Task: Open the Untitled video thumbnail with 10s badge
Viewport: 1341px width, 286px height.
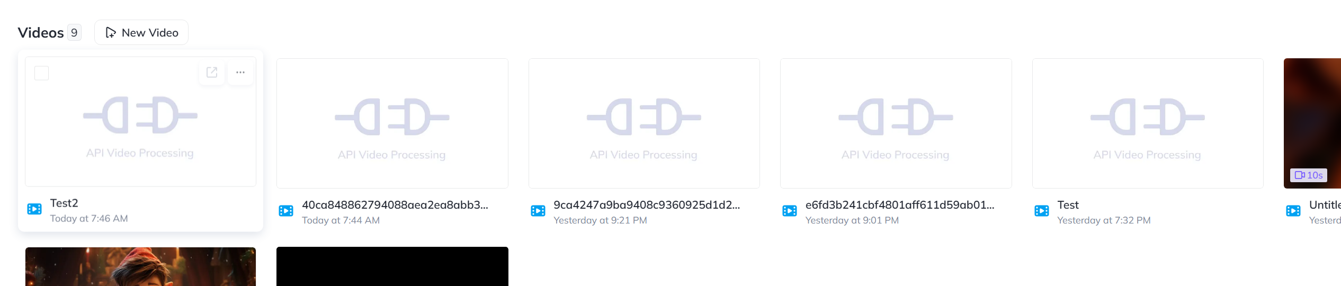Action: [x=1312, y=123]
